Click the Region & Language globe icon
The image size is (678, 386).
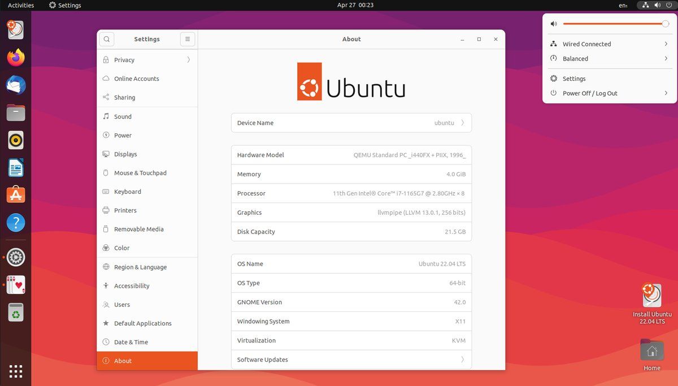[x=106, y=267]
